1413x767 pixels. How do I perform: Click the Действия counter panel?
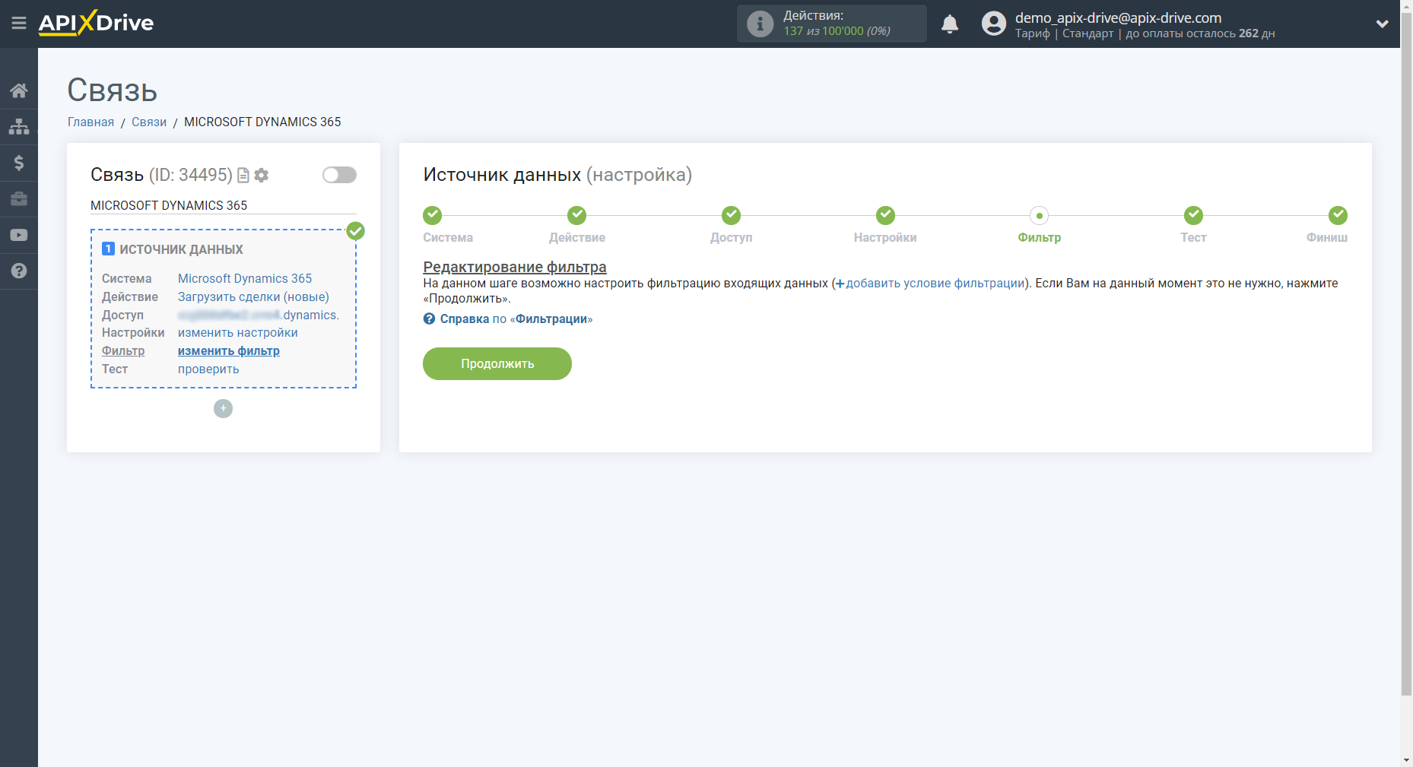pos(832,24)
